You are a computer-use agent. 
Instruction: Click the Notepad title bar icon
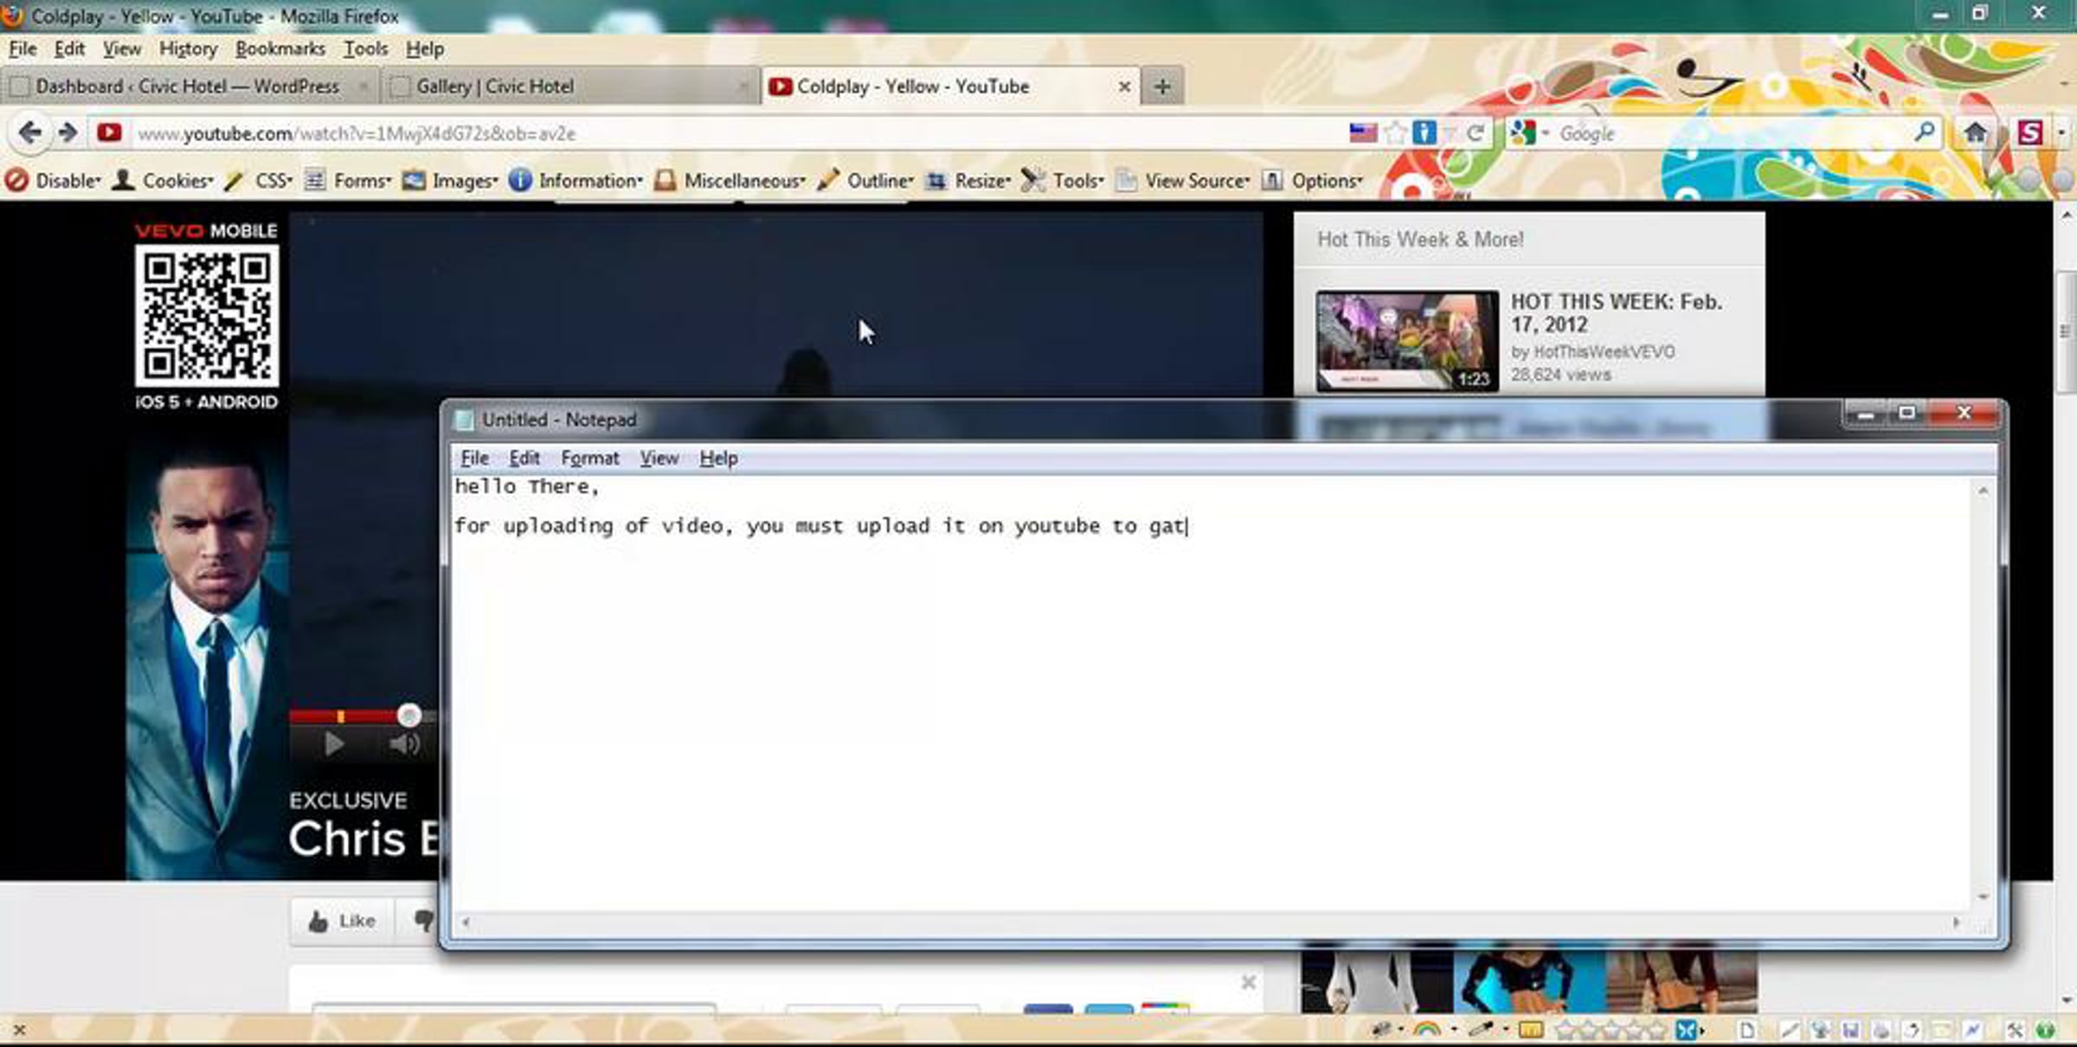point(465,420)
